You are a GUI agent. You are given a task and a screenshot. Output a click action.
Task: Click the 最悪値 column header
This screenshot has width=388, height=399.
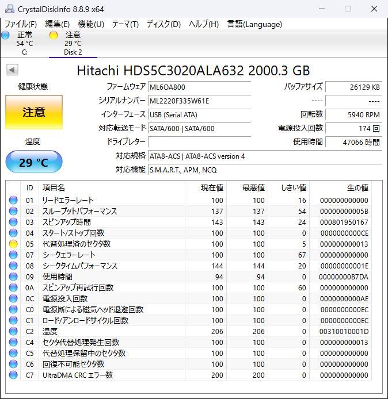pyautogui.click(x=247, y=187)
